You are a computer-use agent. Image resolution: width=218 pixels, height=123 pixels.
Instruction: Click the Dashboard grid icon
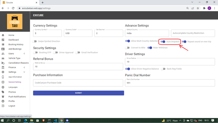point(3,40)
